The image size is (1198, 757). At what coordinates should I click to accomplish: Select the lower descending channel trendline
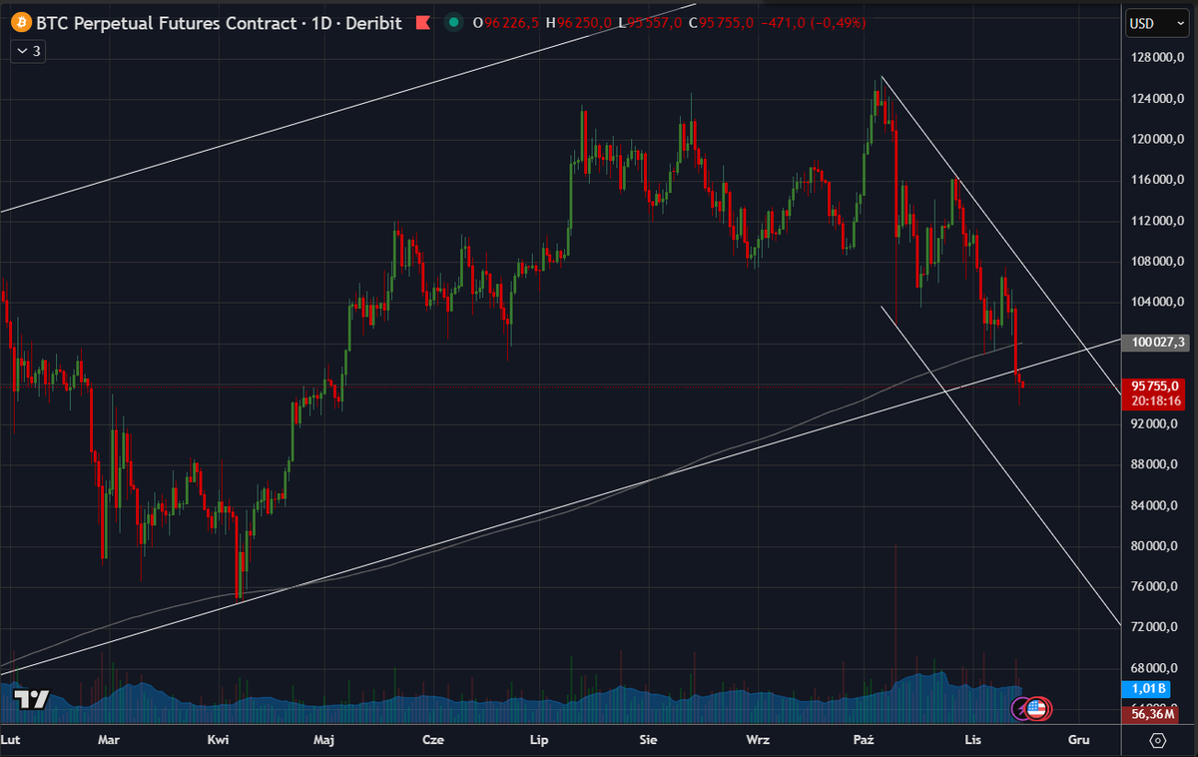[1001, 465]
